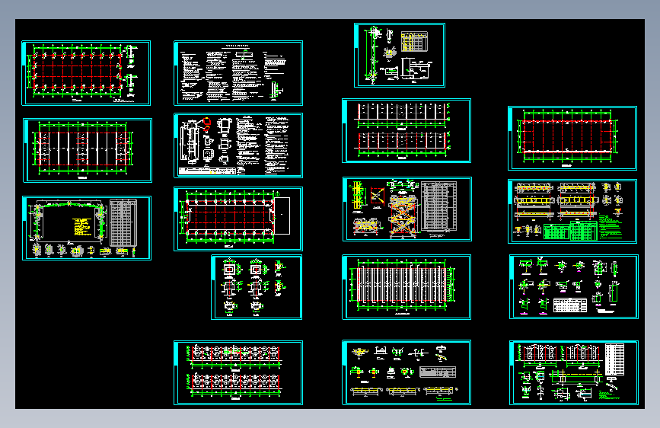The image size is (660, 428).
Task: Click the tall white table in the beam detail sheet
Action: coord(614,359)
